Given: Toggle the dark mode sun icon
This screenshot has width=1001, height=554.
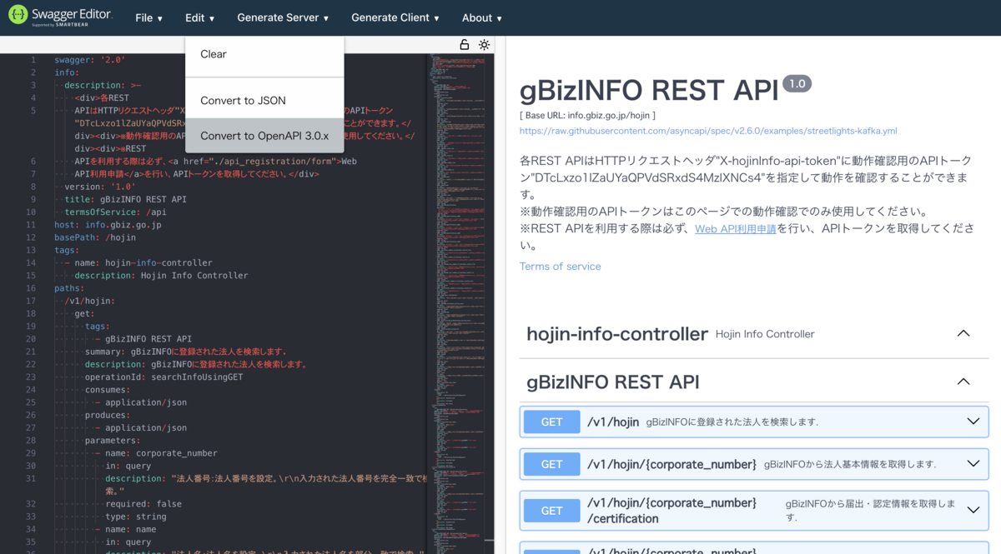Looking at the screenshot, I should tap(484, 45).
